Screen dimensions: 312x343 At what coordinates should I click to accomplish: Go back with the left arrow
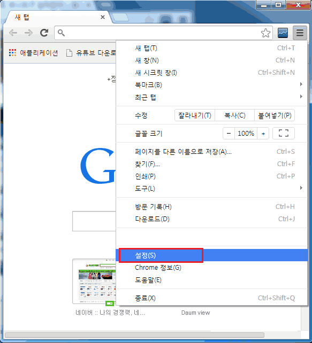13,33
